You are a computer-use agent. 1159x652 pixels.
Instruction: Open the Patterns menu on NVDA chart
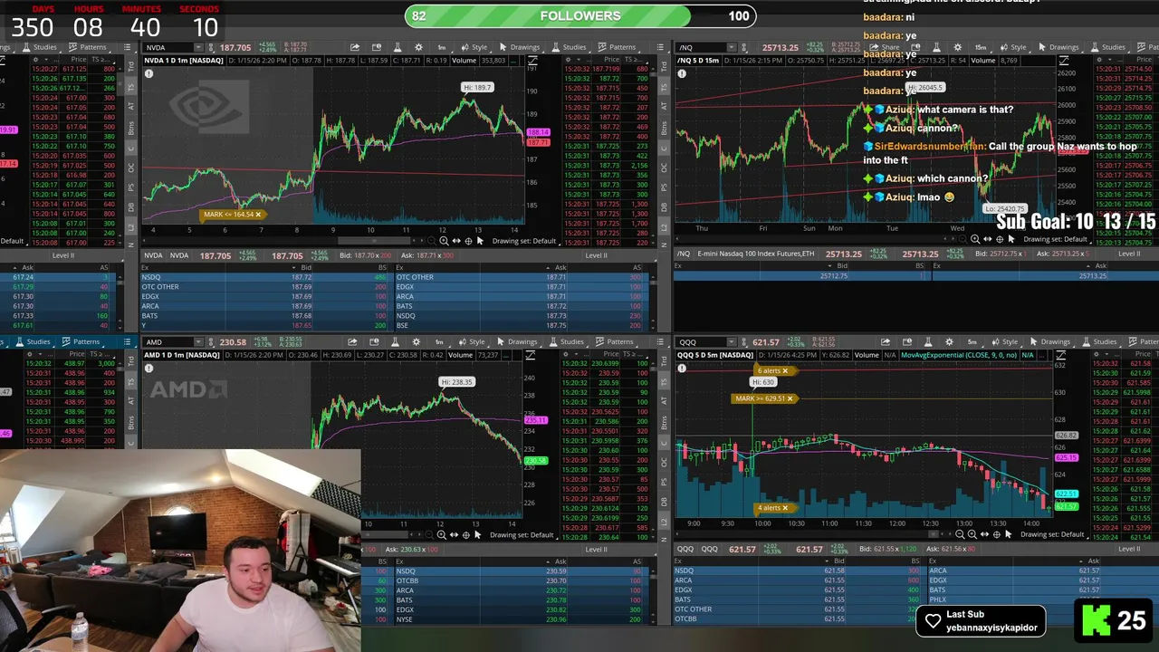616,47
